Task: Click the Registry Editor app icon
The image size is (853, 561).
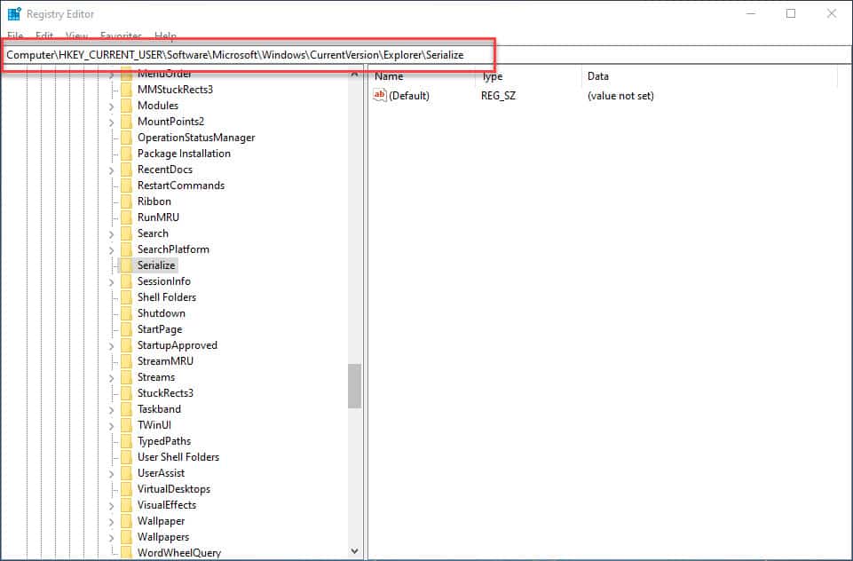Action: click(14, 13)
